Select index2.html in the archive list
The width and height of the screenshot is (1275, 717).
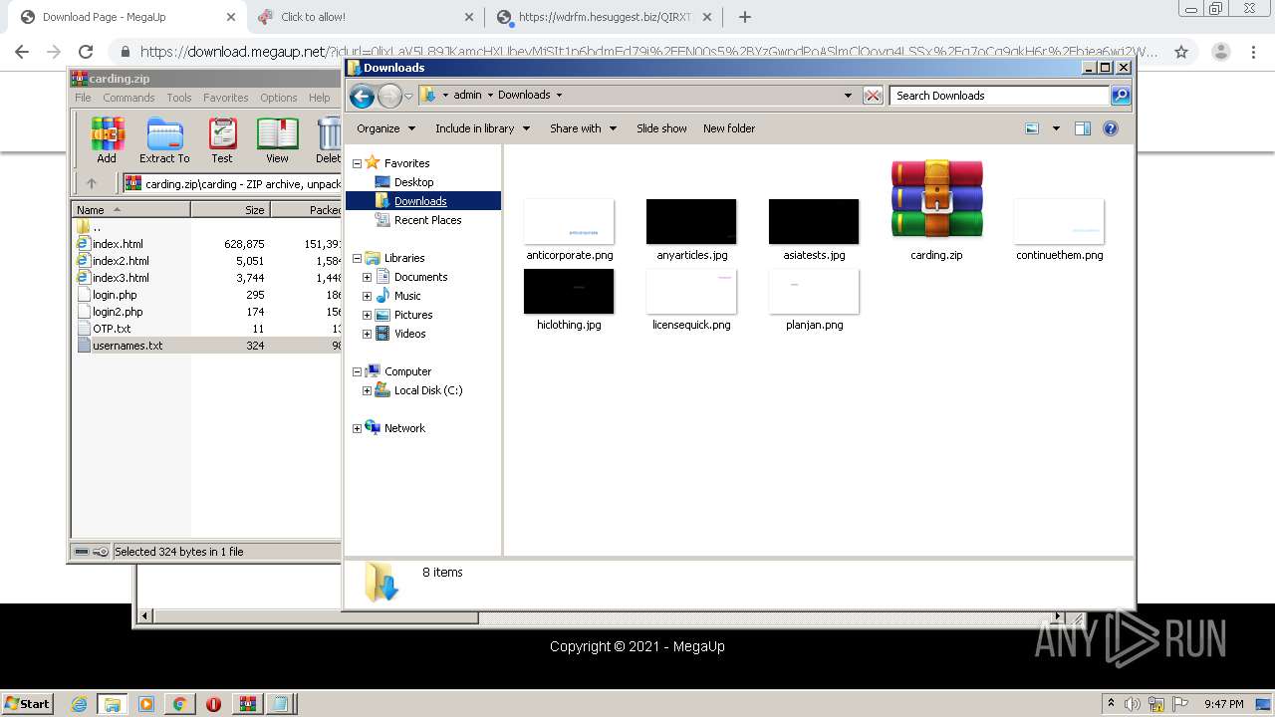tap(121, 261)
